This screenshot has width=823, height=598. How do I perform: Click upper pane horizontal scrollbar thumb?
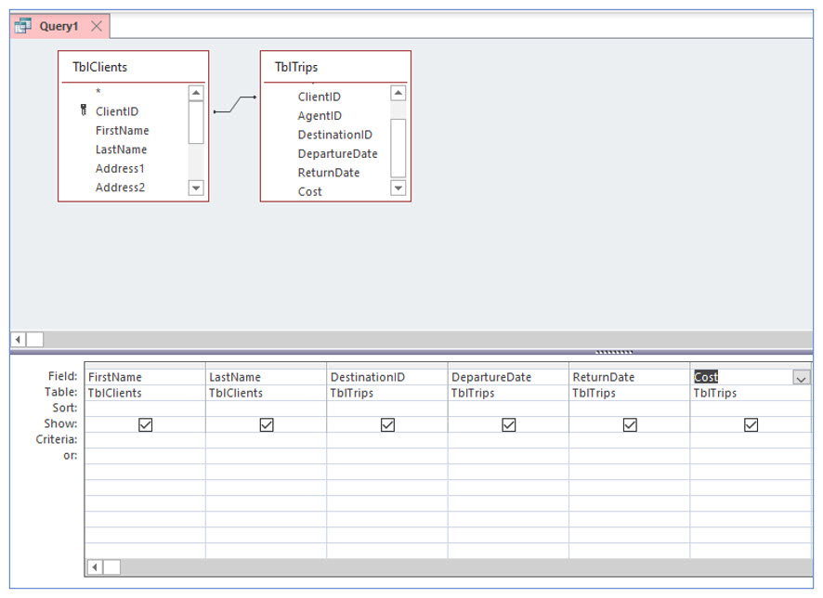coord(34,339)
